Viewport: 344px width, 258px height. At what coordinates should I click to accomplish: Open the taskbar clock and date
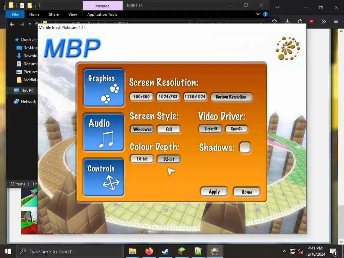tap(315, 251)
